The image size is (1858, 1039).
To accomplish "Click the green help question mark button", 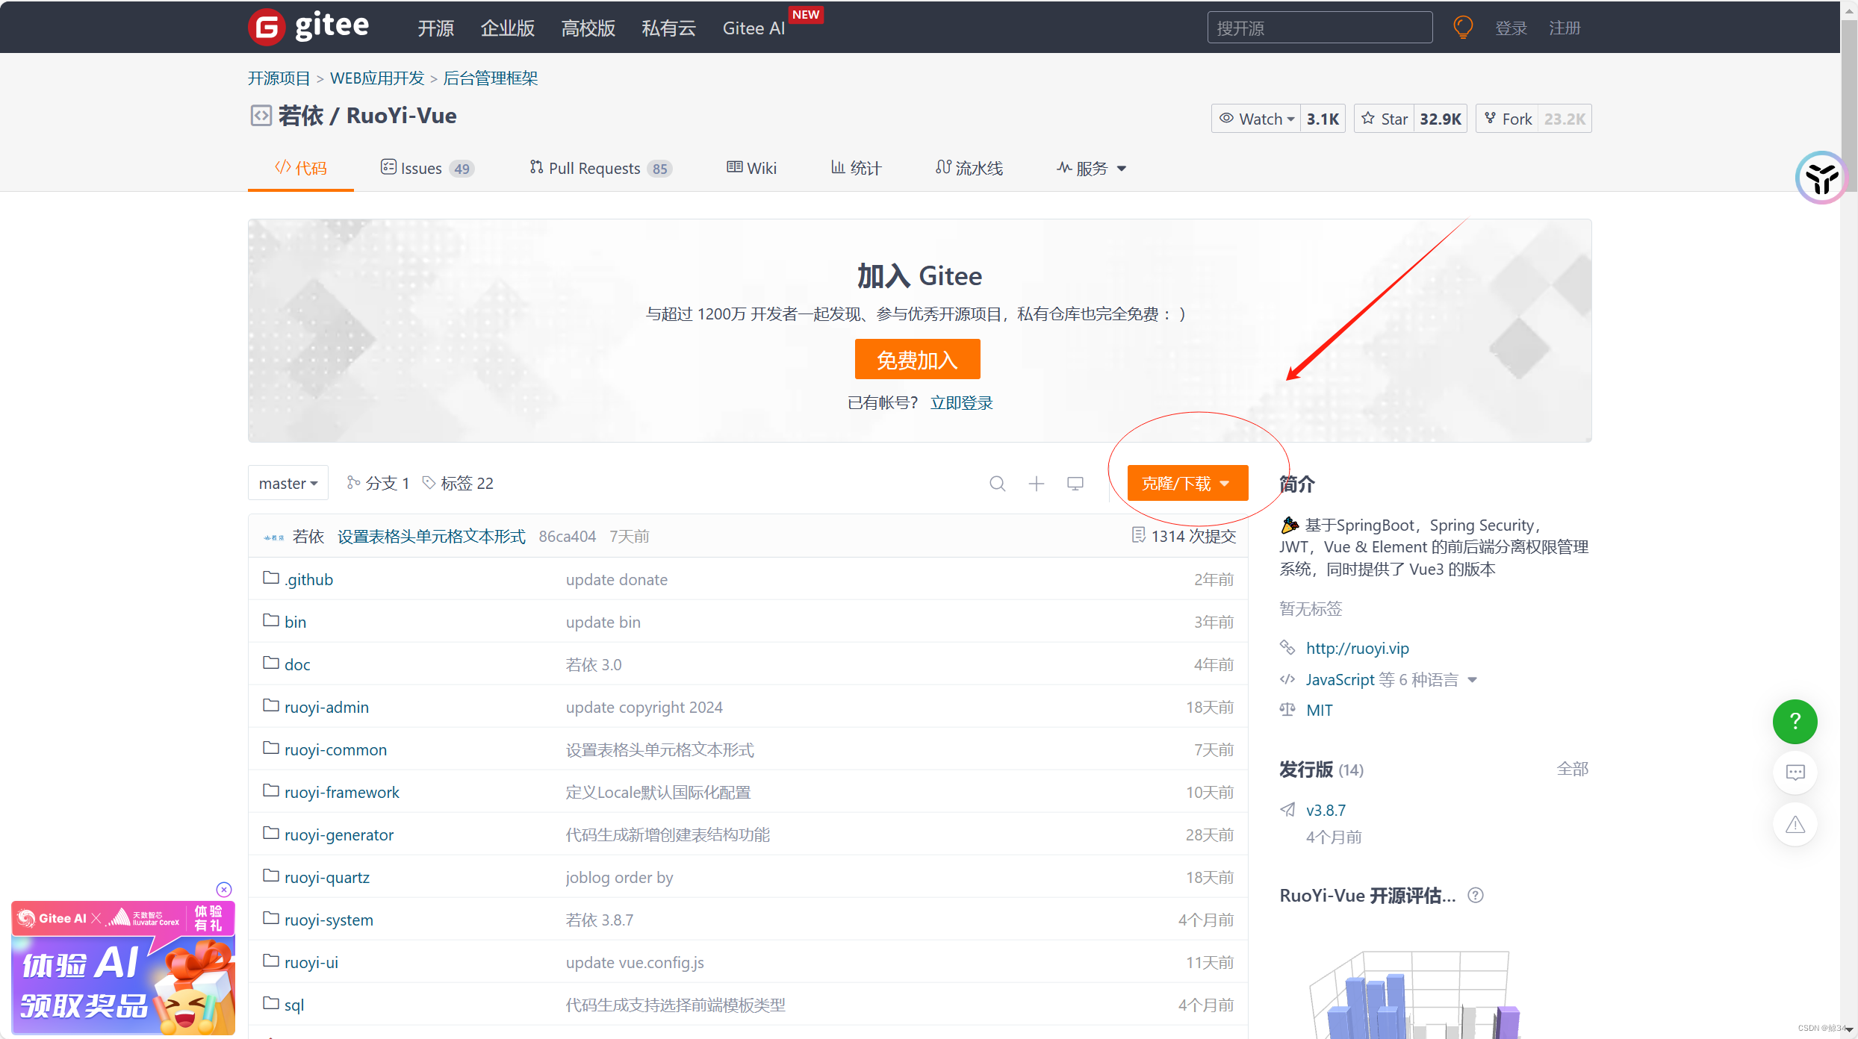I will [x=1795, y=721].
